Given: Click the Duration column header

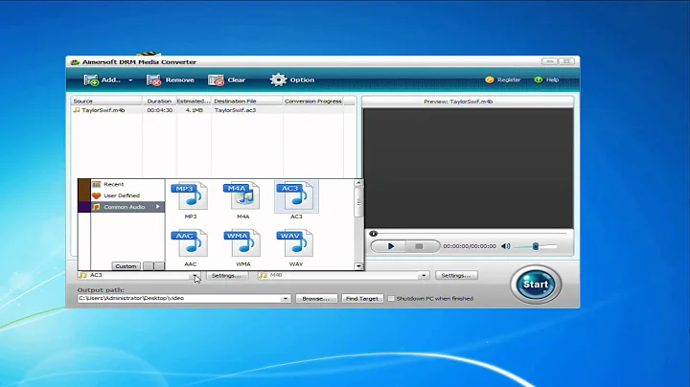Looking at the screenshot, I should click(x=159, y=102).
